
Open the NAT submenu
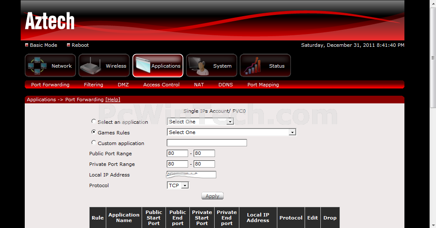pos(199,85)
